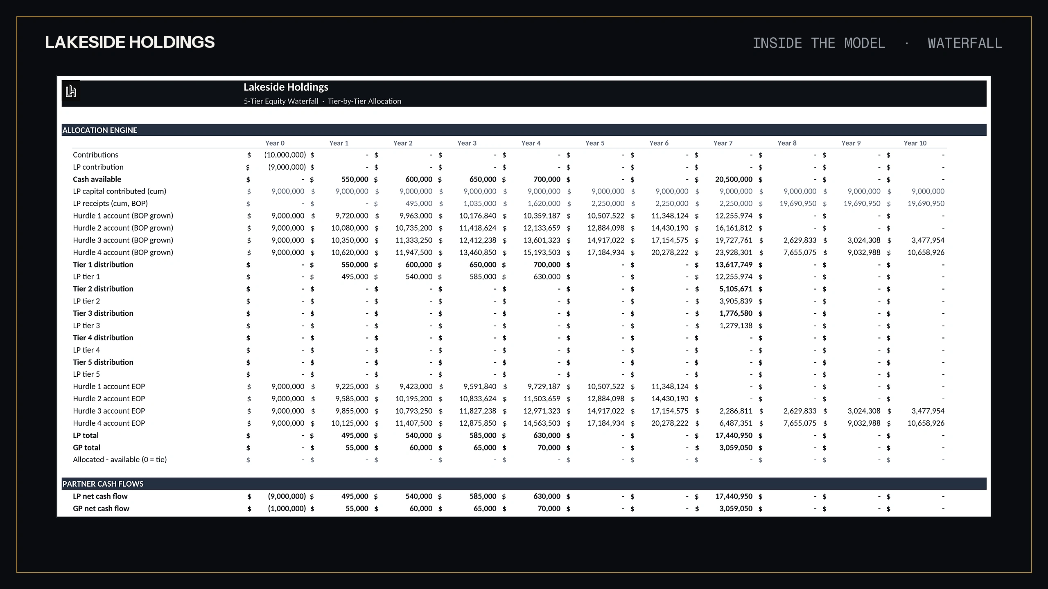The width and height of the screenshot is (1048, 589).
Task: Click the (1,000,000) GP net cash flow value
Action: 287,509
